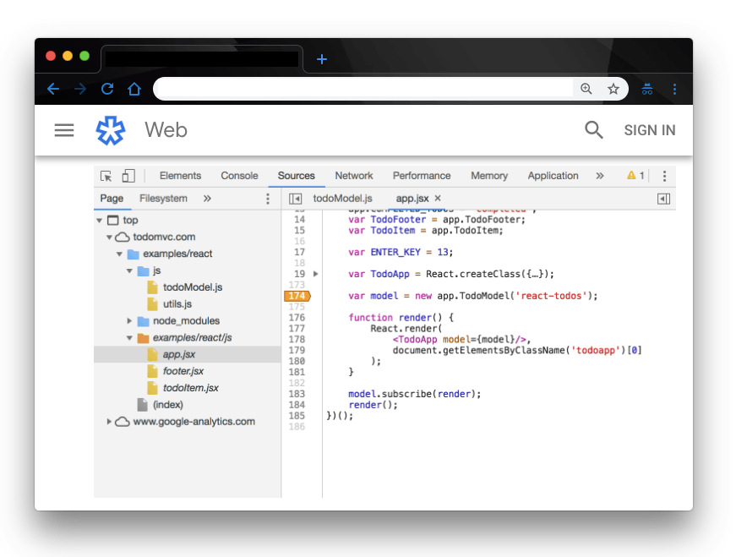
Task: Toggle the debugger sidebar on the right
Action: [663, 199]
